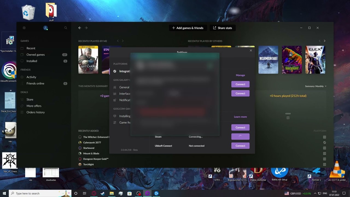
Task: Click the Cortana circle on taskbar
Action: 76,193
